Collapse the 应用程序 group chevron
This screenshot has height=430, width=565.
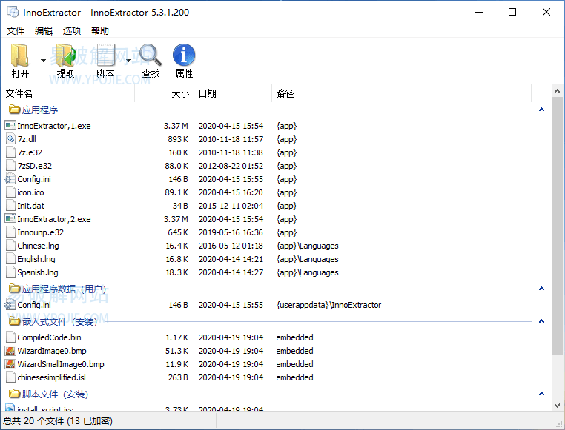click(x=541, y=110)
